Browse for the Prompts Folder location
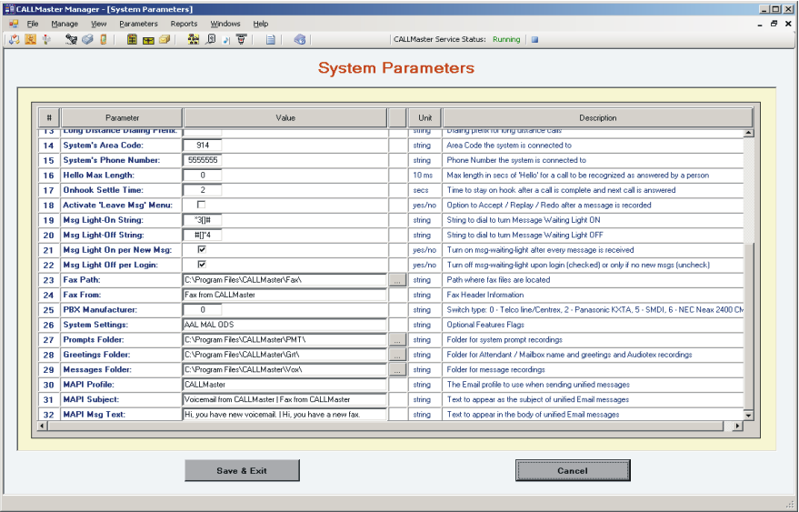 pos(397,339)
